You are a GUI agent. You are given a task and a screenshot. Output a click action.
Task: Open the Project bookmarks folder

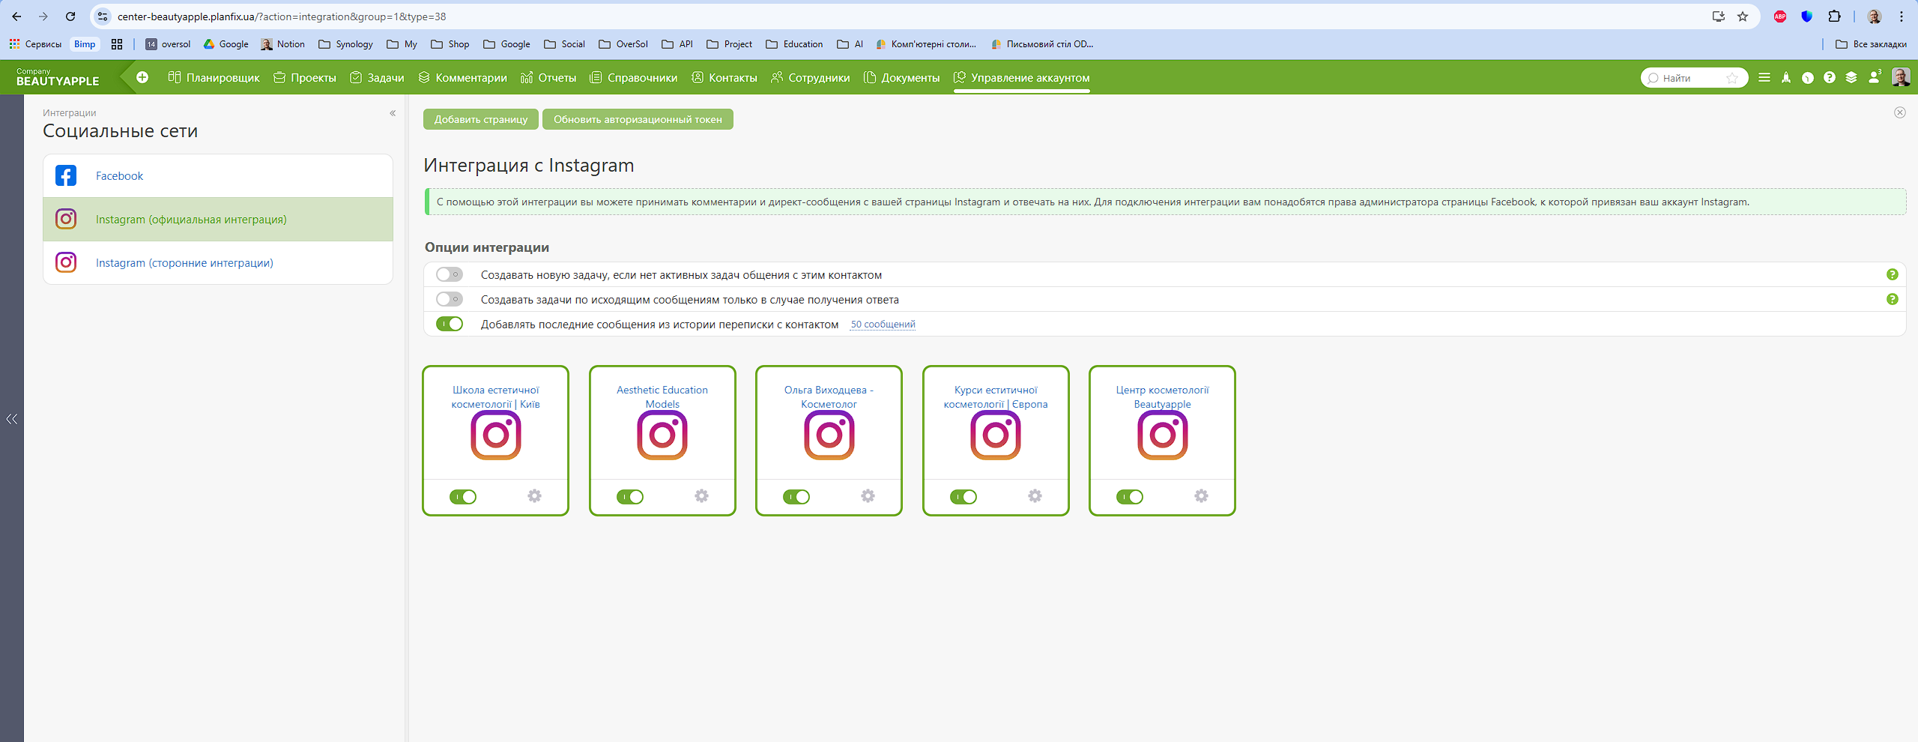(729, 44)
